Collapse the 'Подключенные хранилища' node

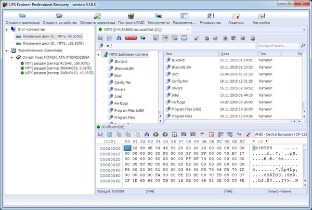coord(5,50)
